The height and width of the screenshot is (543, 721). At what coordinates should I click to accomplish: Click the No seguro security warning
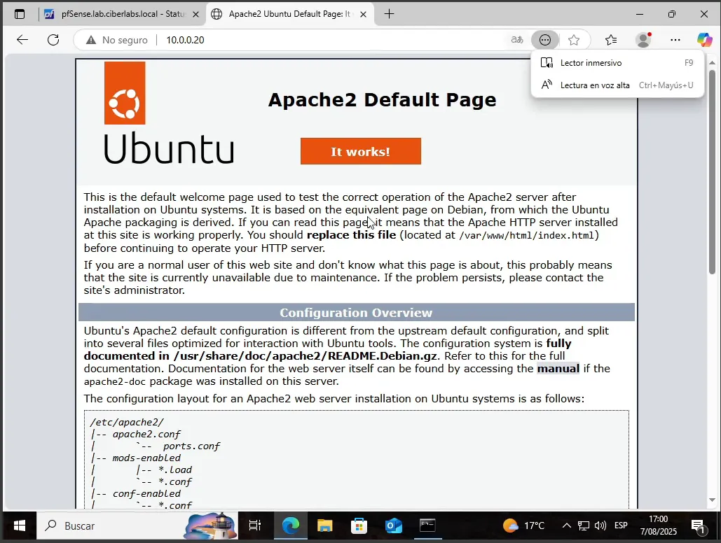[117, 40]
